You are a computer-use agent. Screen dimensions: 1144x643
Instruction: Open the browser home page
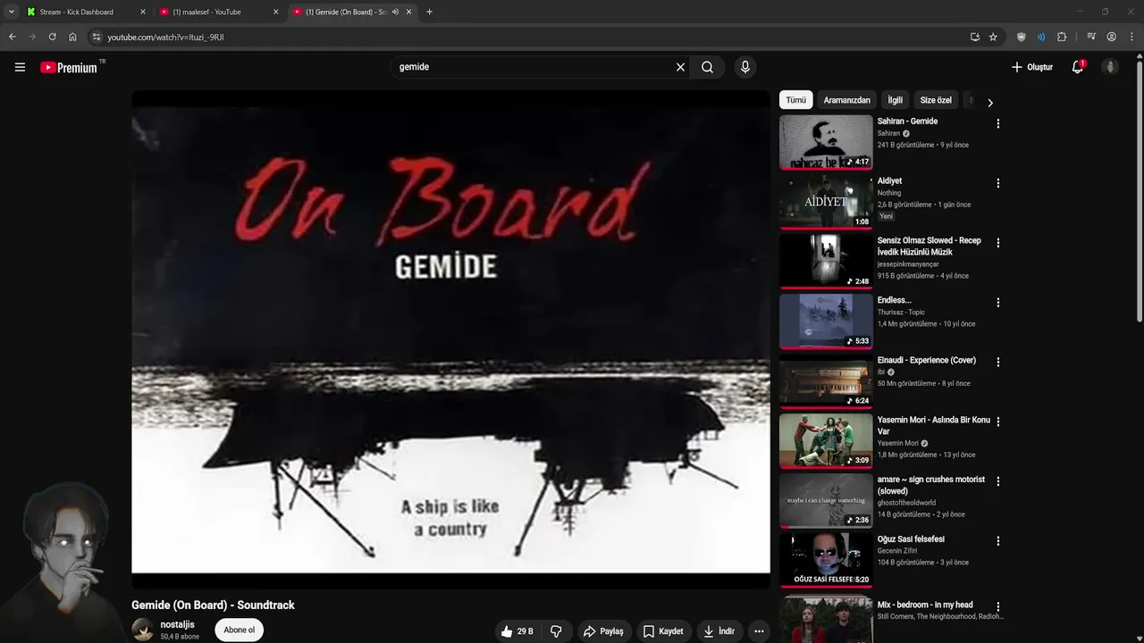tap(72, 37)
